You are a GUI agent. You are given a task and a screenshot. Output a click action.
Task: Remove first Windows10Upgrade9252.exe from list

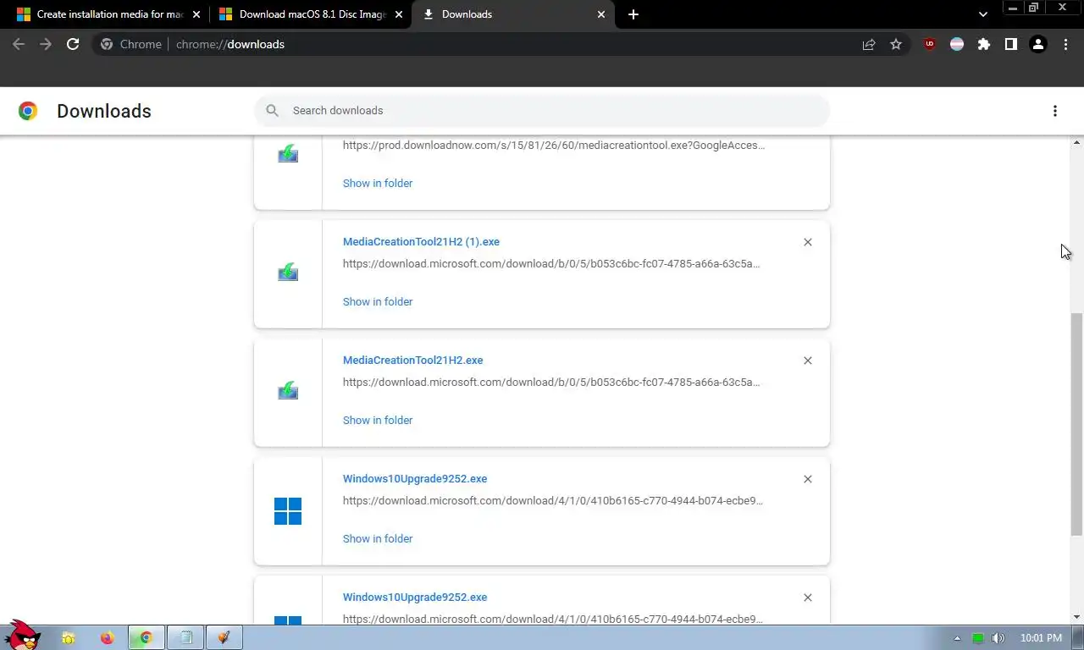808,479
